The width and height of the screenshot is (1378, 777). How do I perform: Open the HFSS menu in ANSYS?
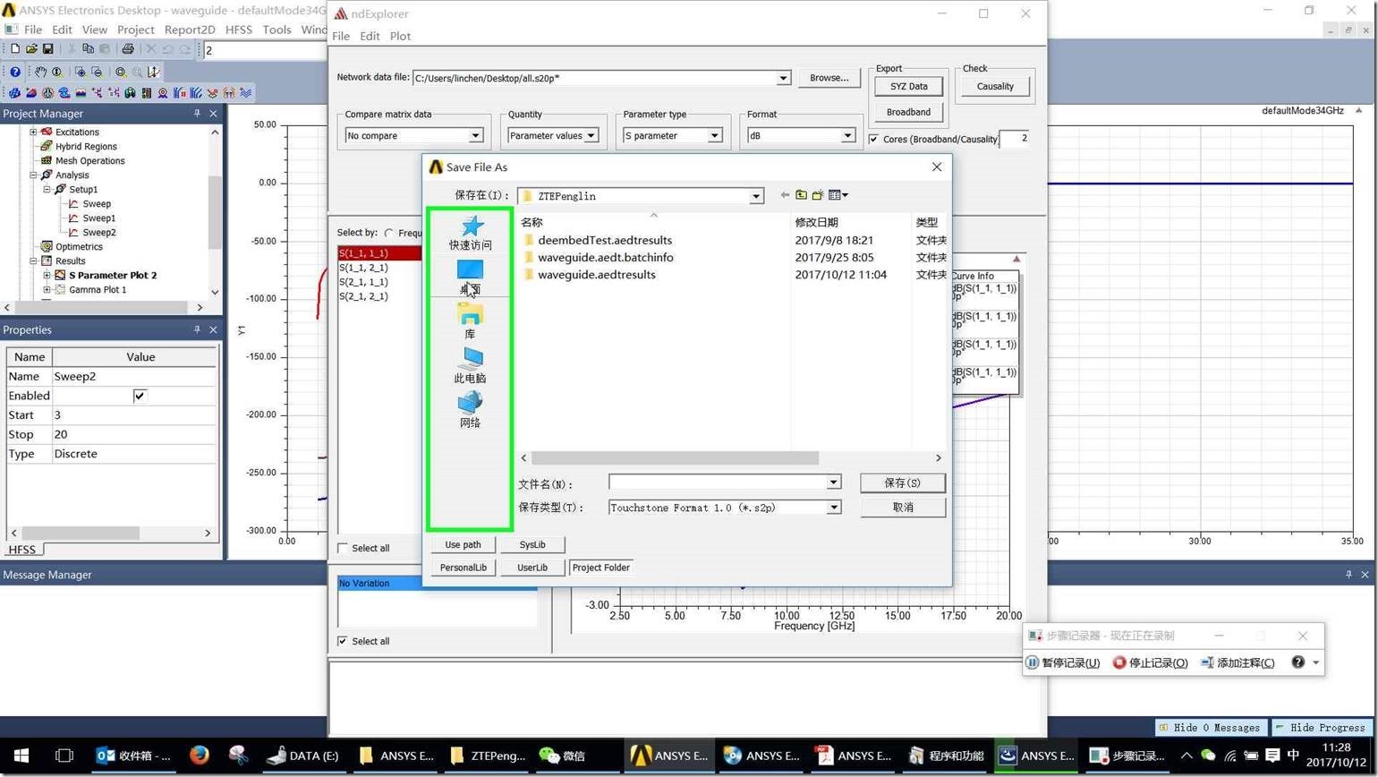click(239, 30)
